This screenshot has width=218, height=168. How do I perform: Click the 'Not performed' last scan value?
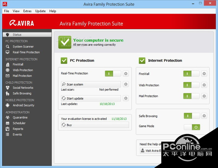click(x=109, y=90)
